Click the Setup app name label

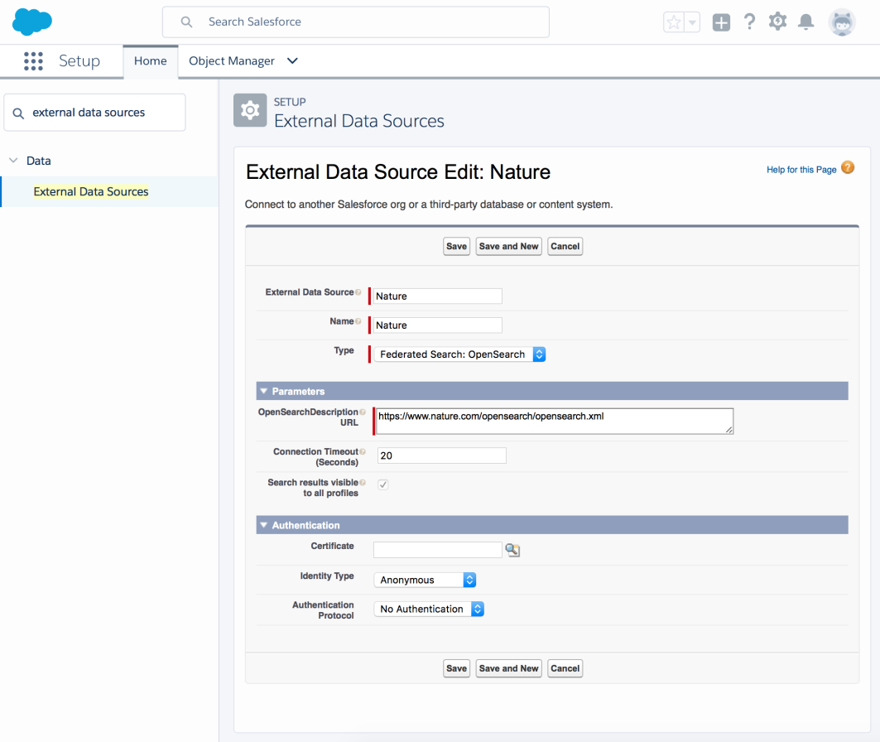coord(79,60)
